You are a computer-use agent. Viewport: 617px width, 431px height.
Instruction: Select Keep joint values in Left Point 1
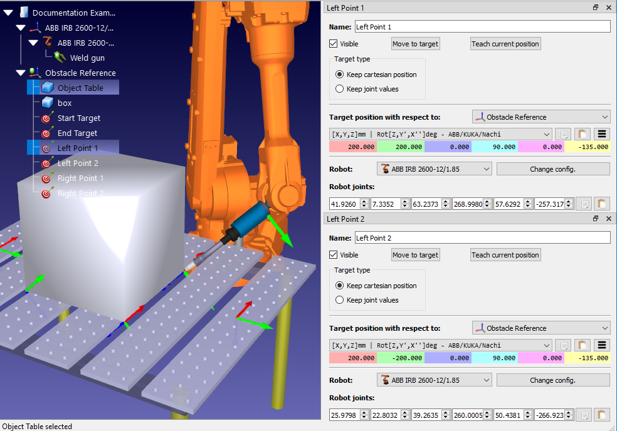coord(340,89)
